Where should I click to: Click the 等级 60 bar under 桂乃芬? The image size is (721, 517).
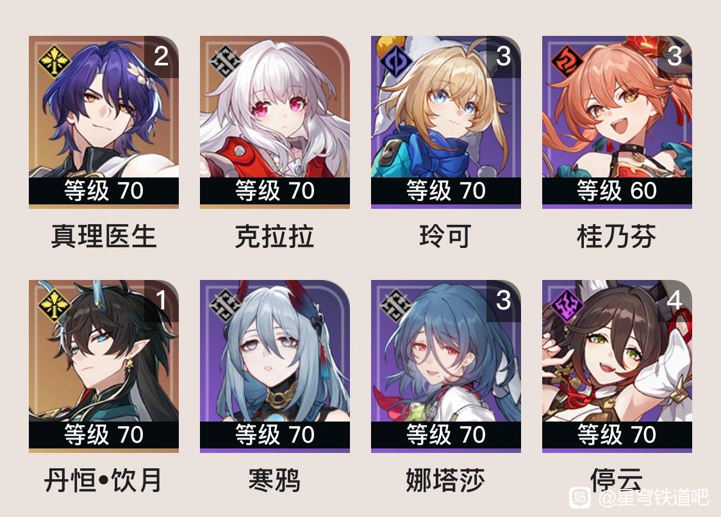pos(617,191)
